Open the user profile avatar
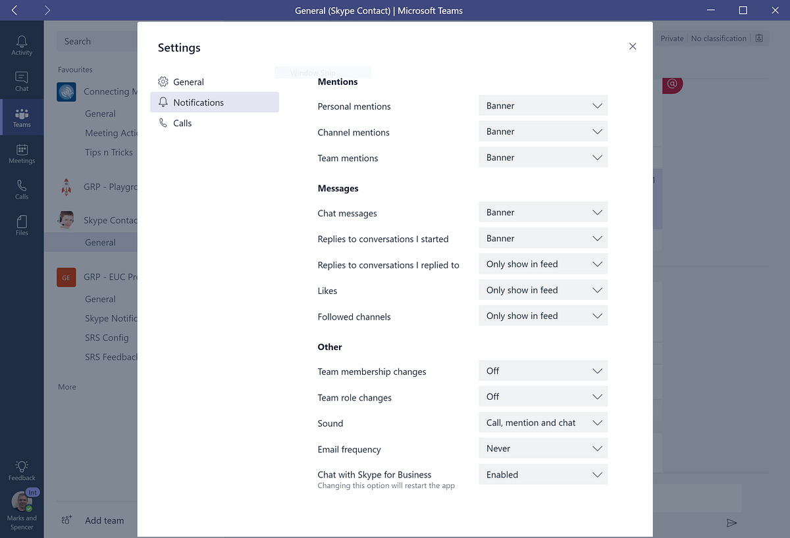 [22, 502]
